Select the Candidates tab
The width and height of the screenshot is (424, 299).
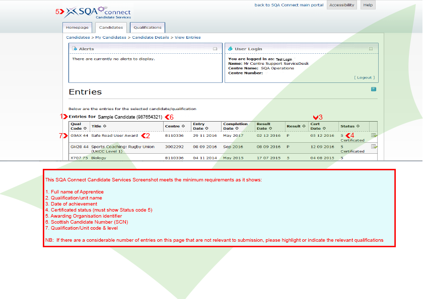[x=111, y=28]
